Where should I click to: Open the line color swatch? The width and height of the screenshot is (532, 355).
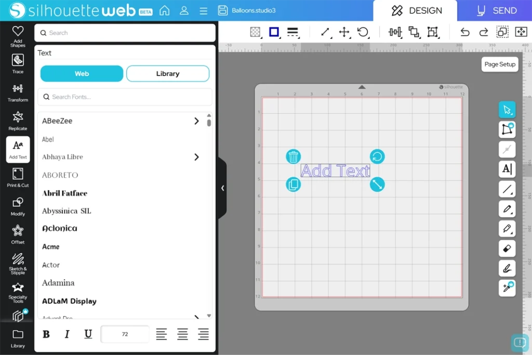[274, 32]
